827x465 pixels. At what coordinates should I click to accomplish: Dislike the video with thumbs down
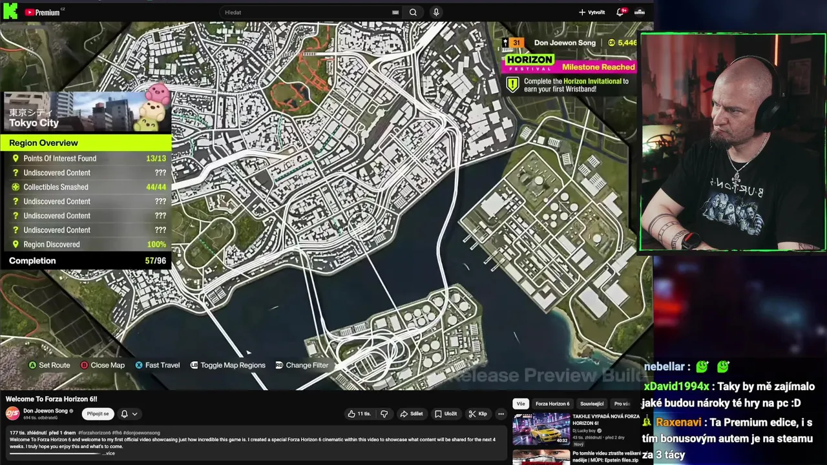coord(384,414)
